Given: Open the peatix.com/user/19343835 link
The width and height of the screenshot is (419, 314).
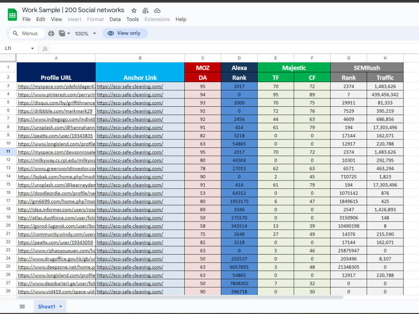Looking at the screenshot, I should click(55, 136).
